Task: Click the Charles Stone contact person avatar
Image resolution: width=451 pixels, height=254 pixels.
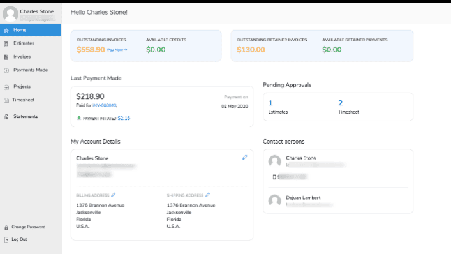Action: coord(275,161)
